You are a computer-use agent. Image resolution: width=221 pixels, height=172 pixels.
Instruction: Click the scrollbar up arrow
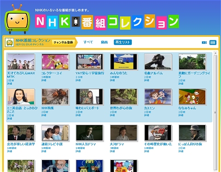click(215, 53)
